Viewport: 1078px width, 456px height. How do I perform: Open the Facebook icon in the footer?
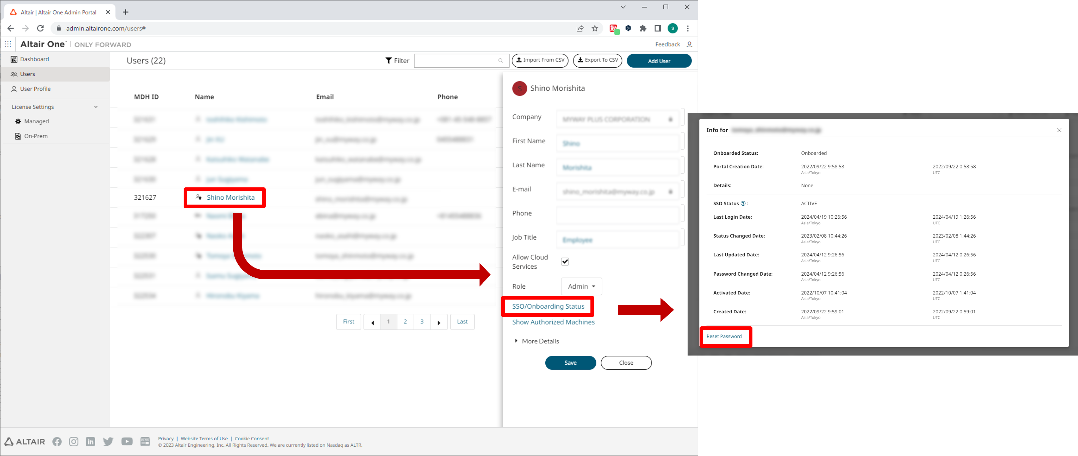[57, 441]
